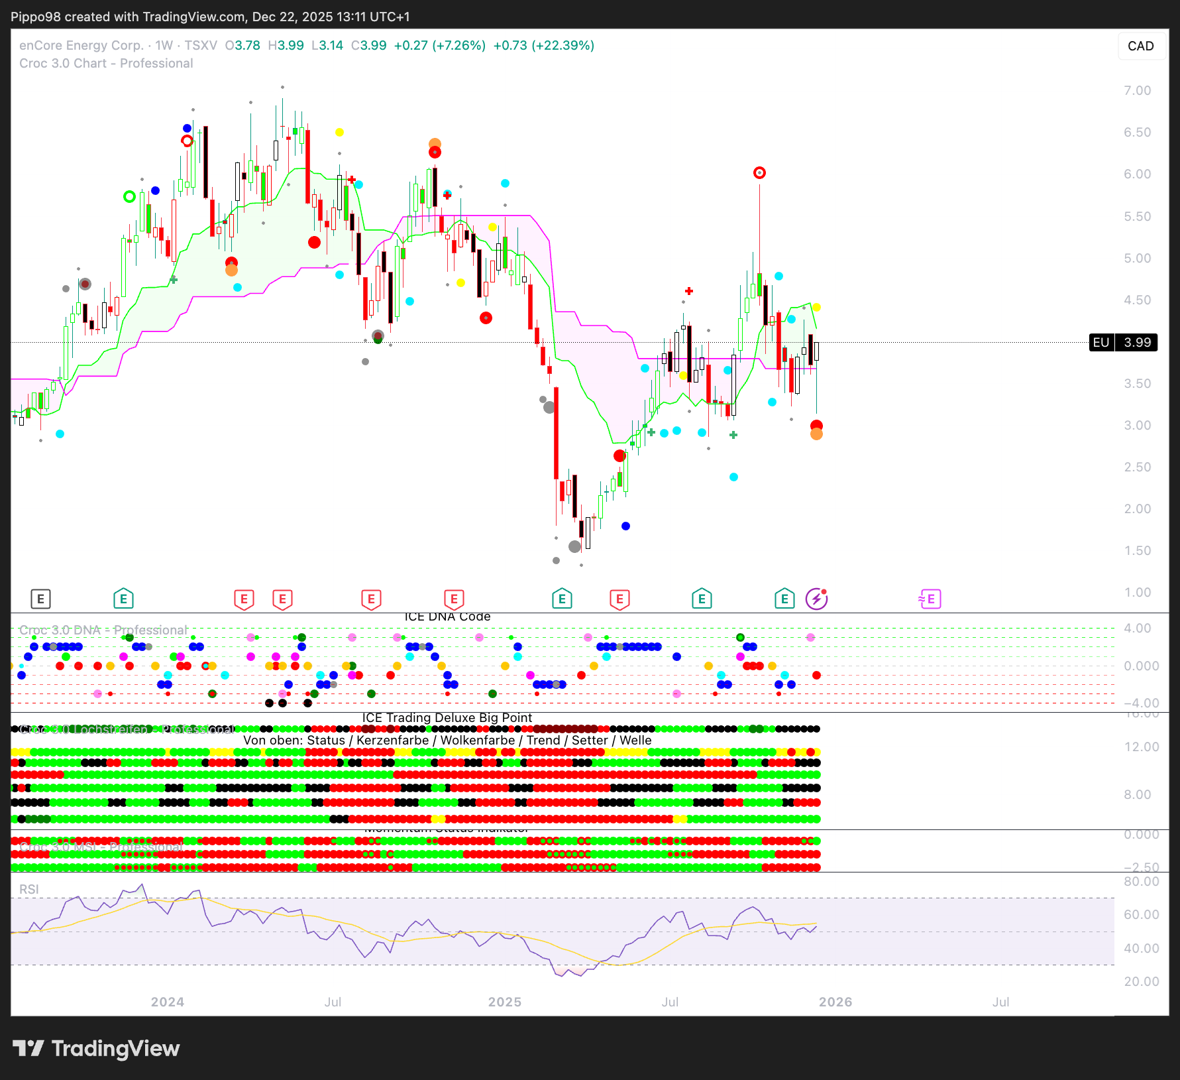The height and width of the screenshot is (1080, 1180).
Task: Click the green E marker right of the 2025 label
Action: click(x=562, y=599)
